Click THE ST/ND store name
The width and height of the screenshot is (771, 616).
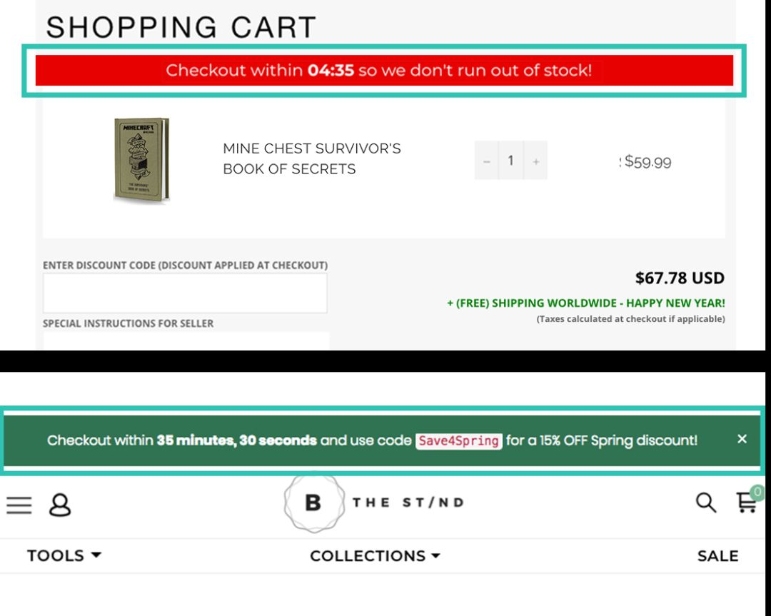click(x=408, y=503)
